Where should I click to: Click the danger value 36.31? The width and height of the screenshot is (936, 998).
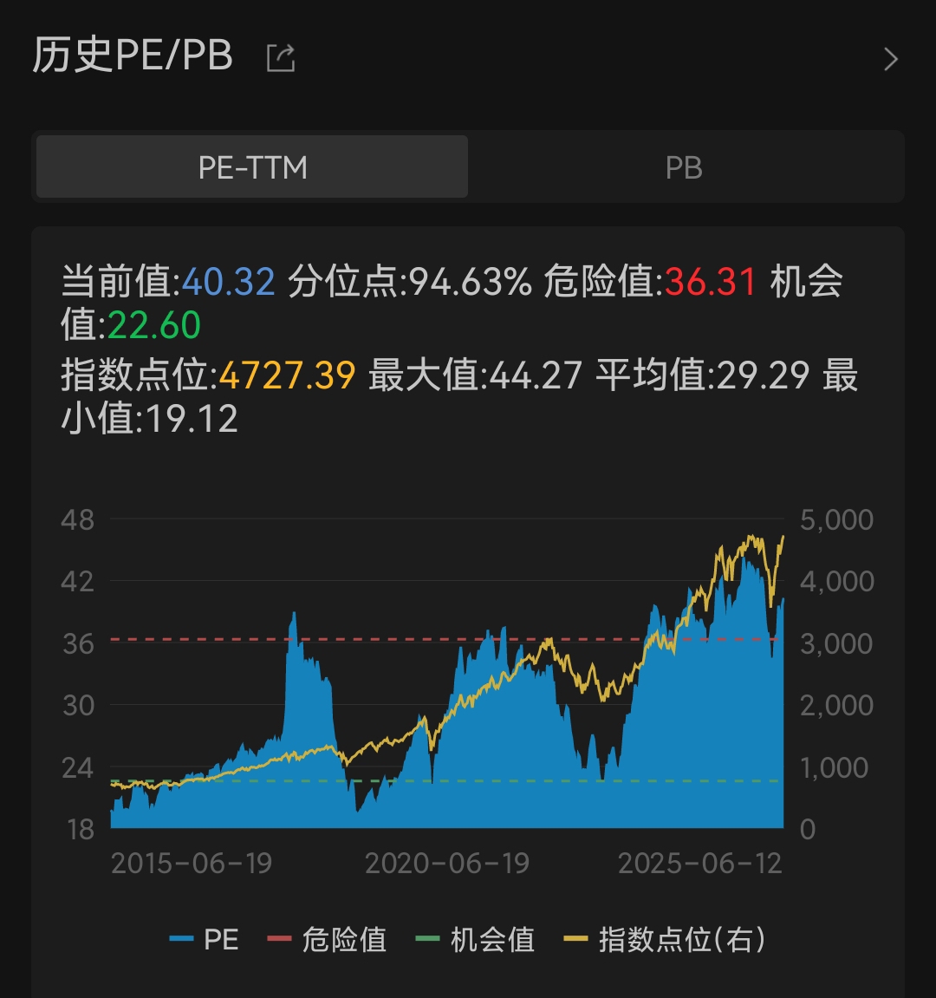coord(711,281)
